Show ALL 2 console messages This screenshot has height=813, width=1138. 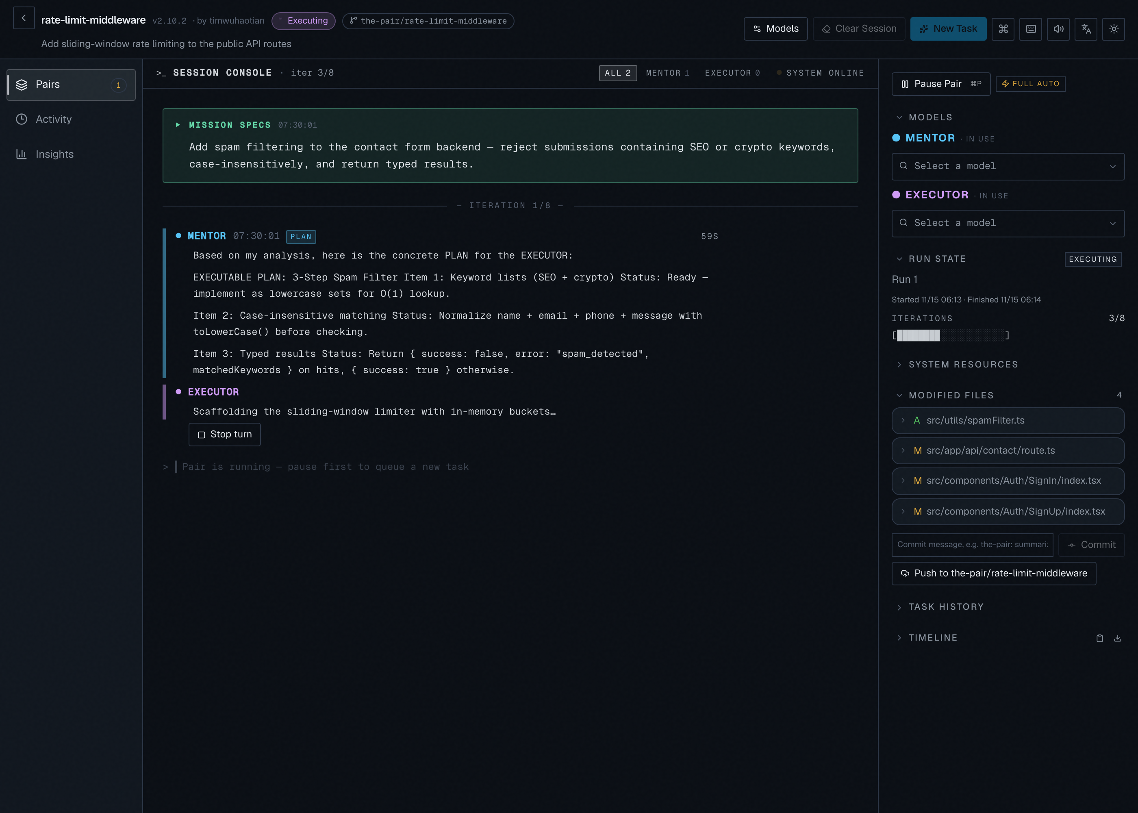(x=617, y=73)
